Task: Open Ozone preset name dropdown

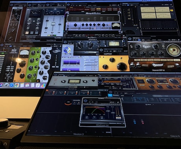Action: [127, 96]
